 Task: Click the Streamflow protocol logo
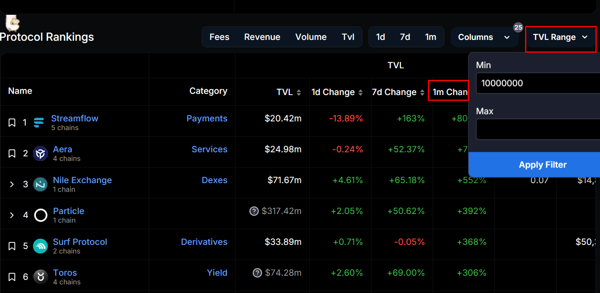[x=39, y=122]
